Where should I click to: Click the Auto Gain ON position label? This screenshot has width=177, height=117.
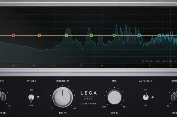[146, 90]
